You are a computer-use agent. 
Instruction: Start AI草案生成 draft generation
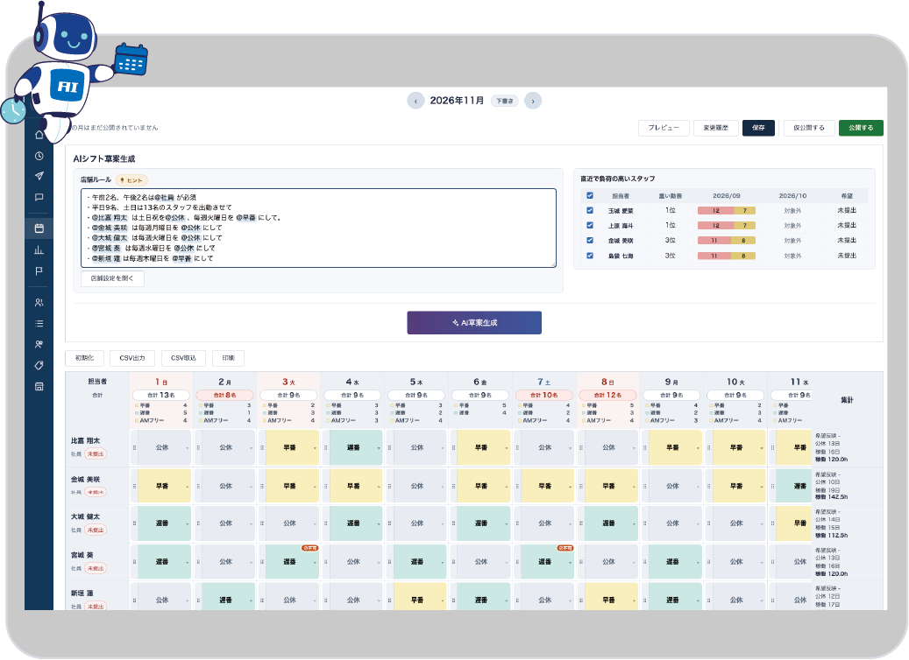(x=474, y=322)
